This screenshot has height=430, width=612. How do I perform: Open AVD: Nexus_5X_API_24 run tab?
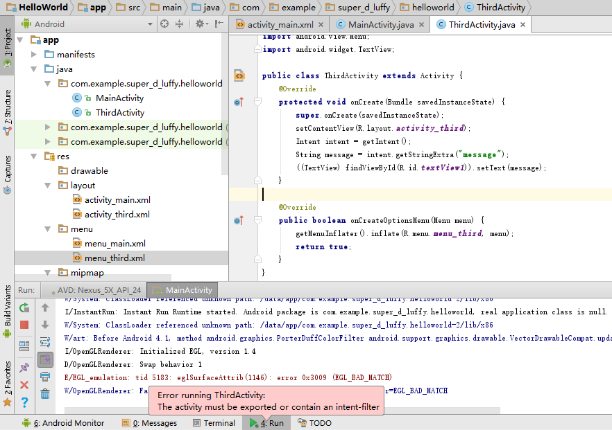coord(93,290)
